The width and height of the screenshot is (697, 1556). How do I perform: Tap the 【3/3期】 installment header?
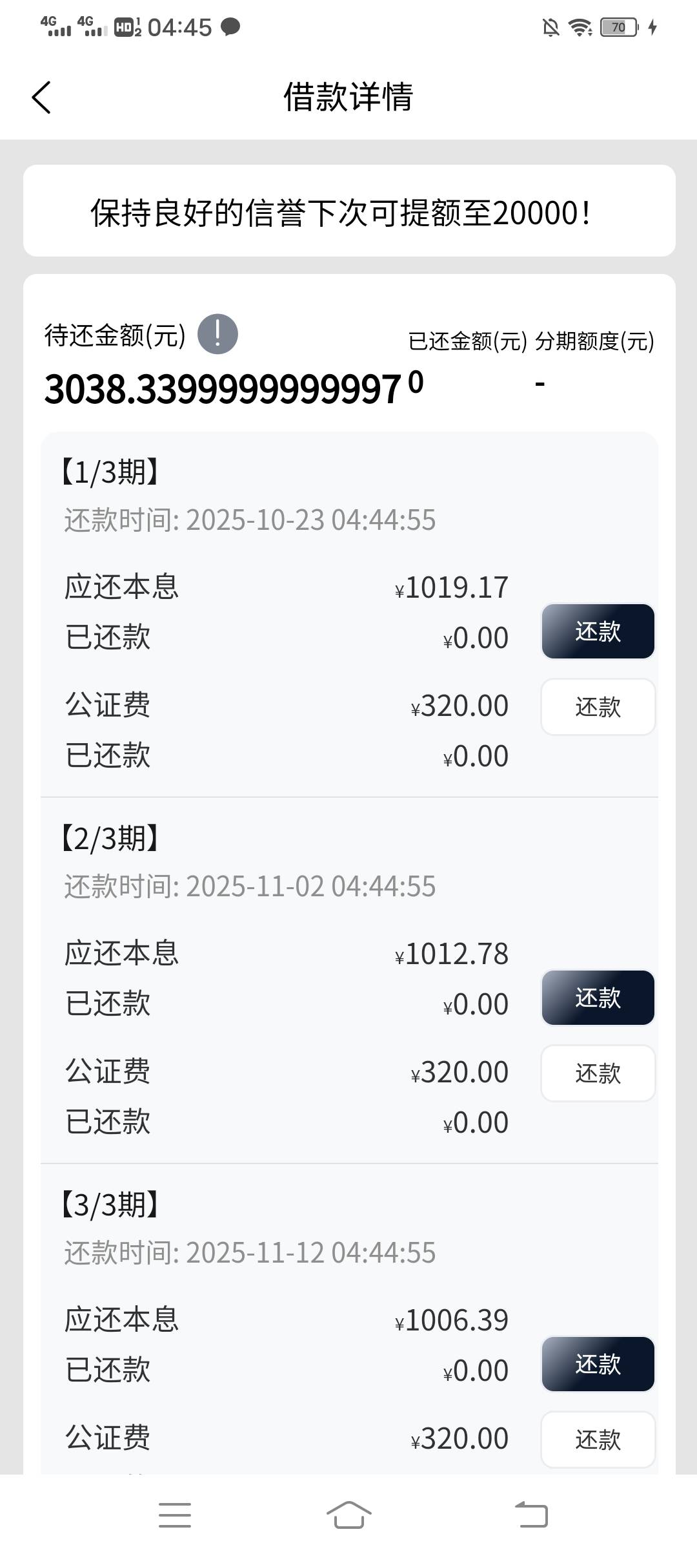pos(110,1205)
